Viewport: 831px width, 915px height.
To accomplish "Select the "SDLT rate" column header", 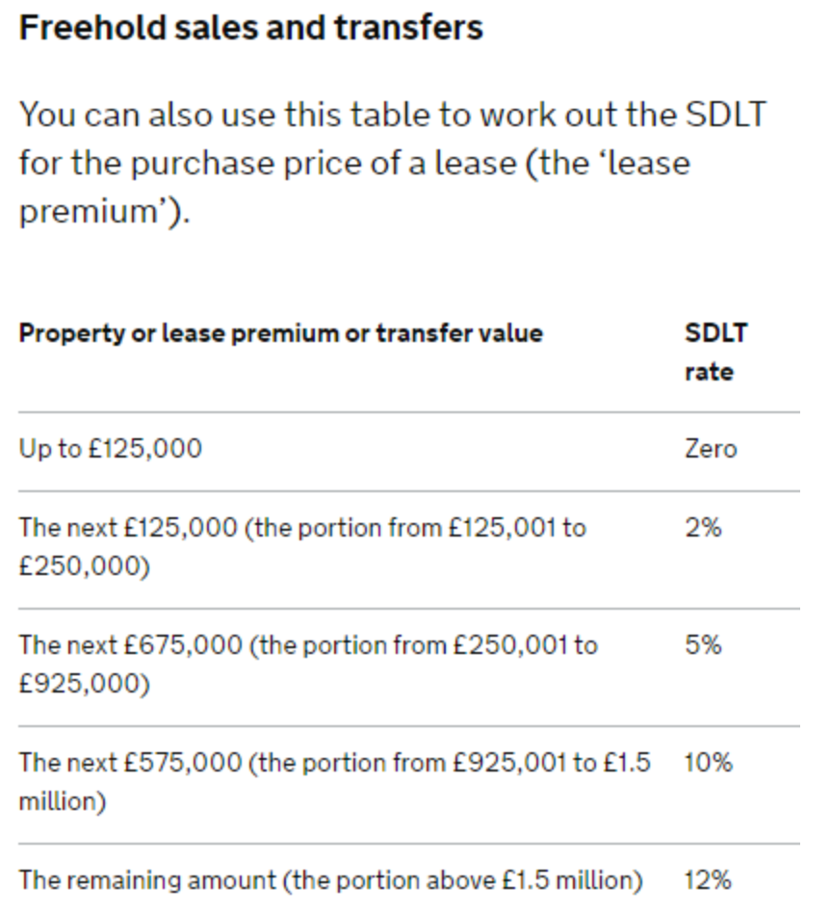I will (715, 352).
